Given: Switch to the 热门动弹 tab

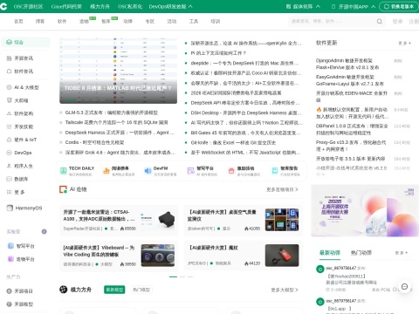Looking at the screenshot, I should point(361,253).
